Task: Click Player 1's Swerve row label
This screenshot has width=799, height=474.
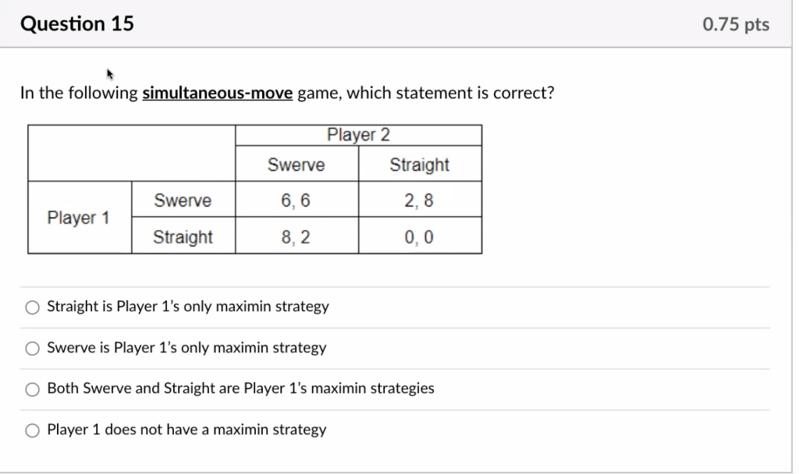Action: 183,200
